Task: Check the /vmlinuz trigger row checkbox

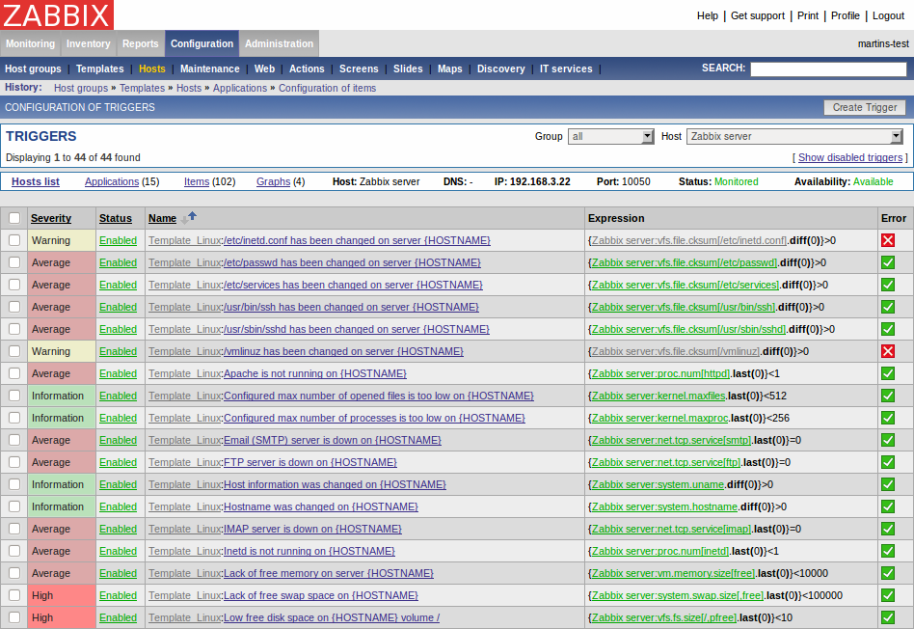Action: pyautogui.click(x=14, y=351)
